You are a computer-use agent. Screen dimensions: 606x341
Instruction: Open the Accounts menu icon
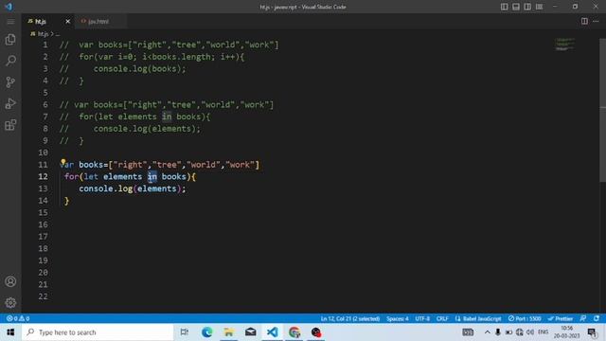pyautogui.click(x=10, y=281)
